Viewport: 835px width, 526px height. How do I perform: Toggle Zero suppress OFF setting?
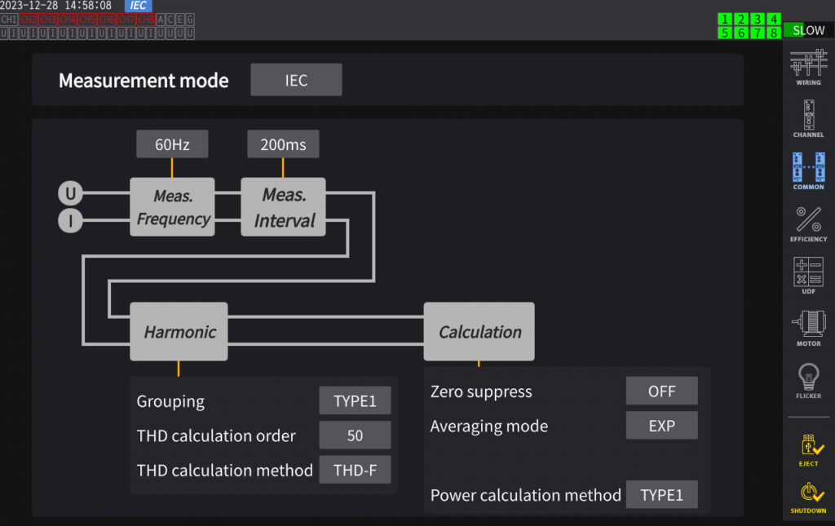click(661, 391)
